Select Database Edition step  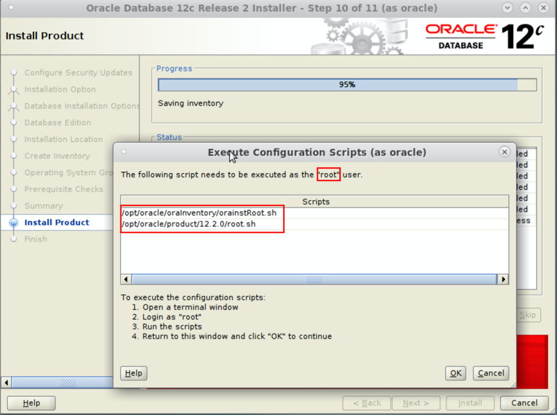(x=57, y=122)
